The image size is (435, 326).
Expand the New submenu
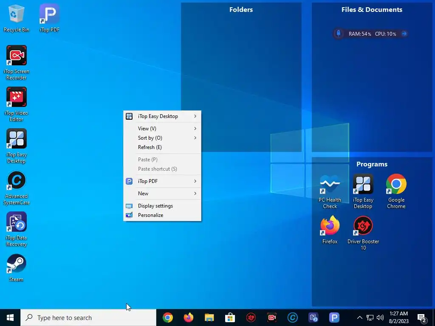162,194
